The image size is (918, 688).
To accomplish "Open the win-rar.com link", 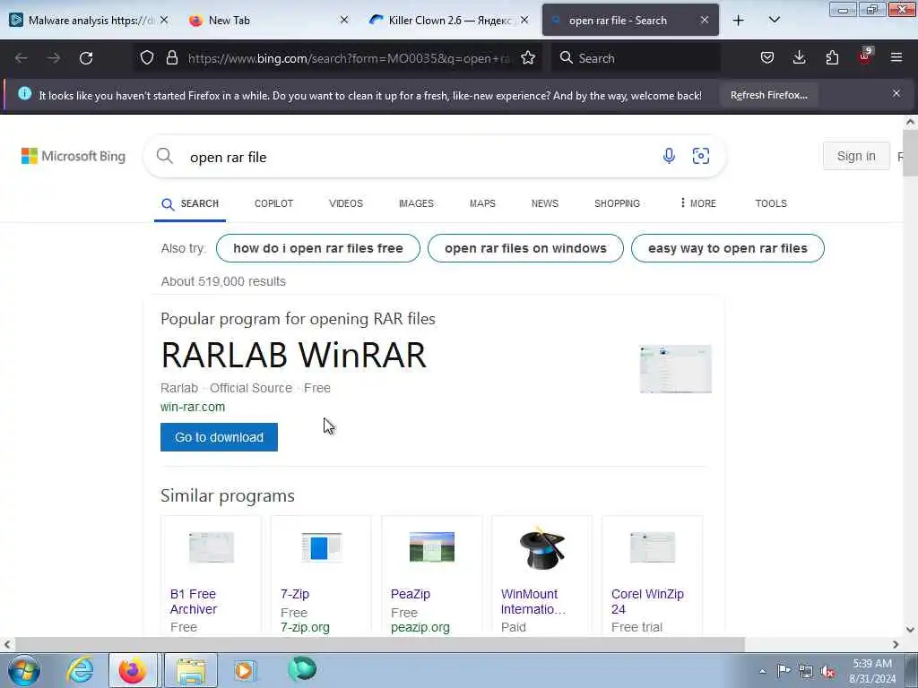I will (193, 407).
